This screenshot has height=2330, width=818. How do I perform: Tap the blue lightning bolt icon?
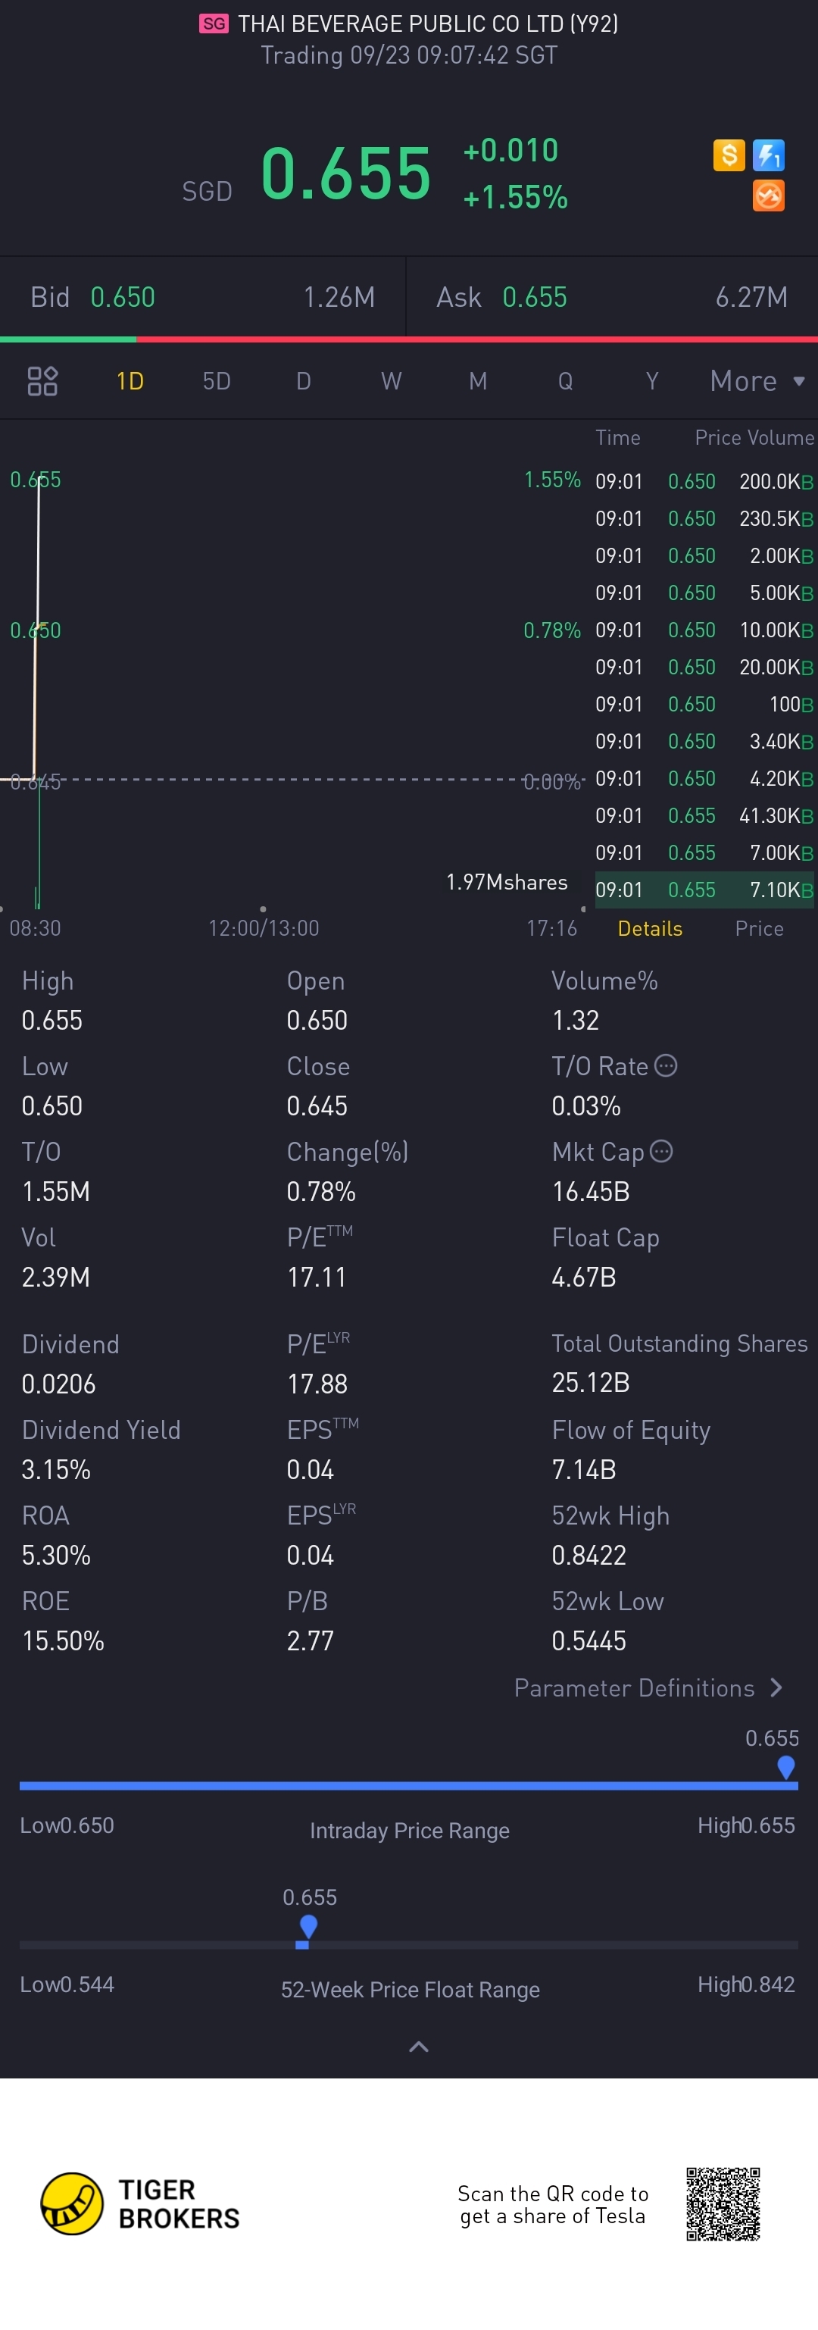768,155
